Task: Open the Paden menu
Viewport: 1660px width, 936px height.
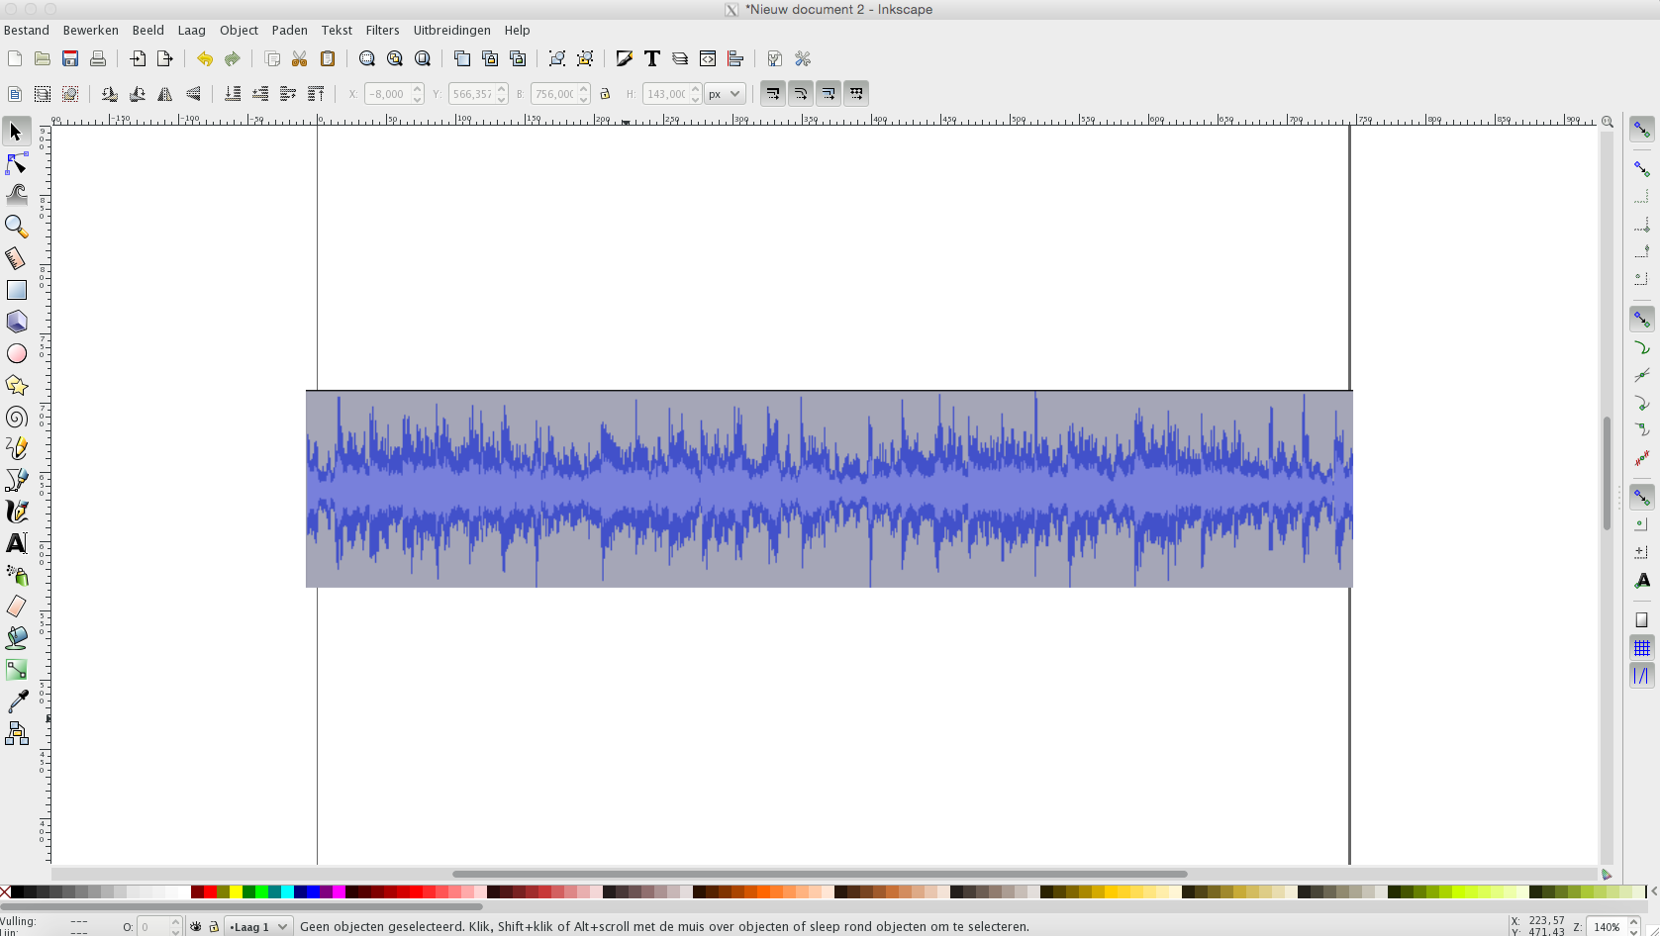Action: pos(290,30)
